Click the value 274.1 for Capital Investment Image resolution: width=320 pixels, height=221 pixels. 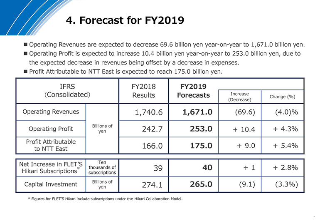152,185
